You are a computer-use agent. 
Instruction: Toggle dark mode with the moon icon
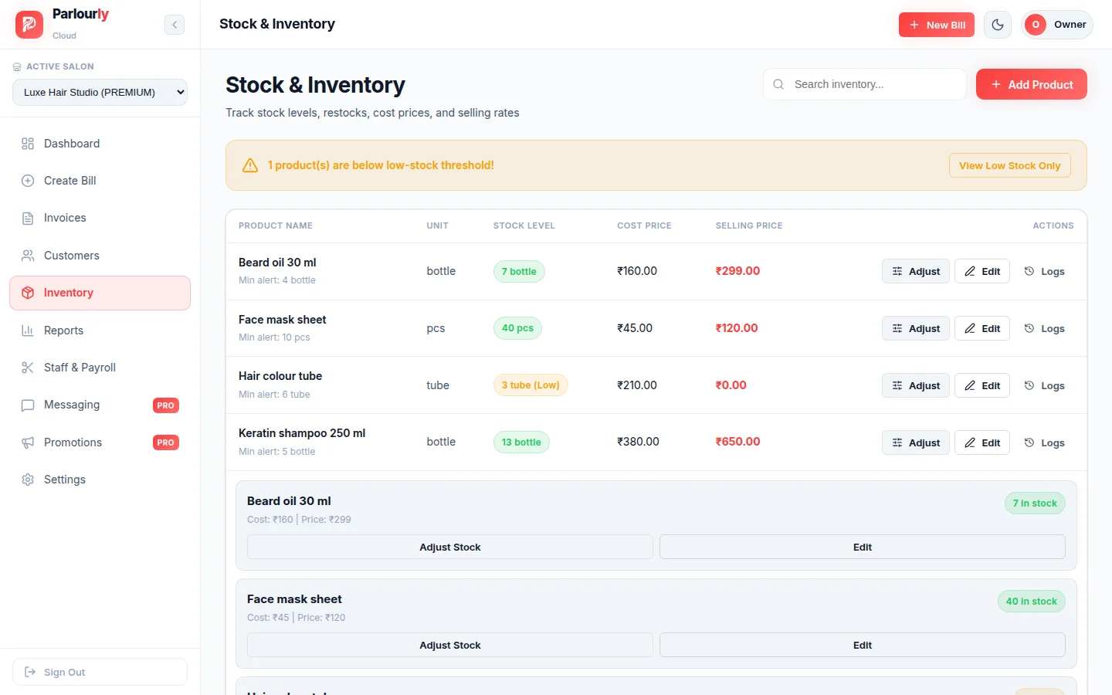point(998,25)
